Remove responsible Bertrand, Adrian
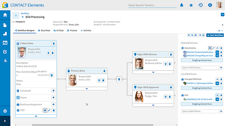The image size is (225, 126). coord(170,64)
